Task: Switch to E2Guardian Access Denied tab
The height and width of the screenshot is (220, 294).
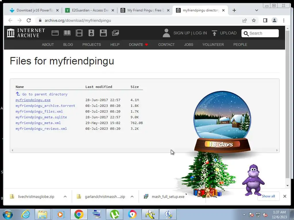Action: point(90,10)
